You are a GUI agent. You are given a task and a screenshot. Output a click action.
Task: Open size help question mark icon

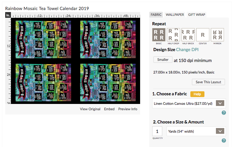tap(224, 140)
